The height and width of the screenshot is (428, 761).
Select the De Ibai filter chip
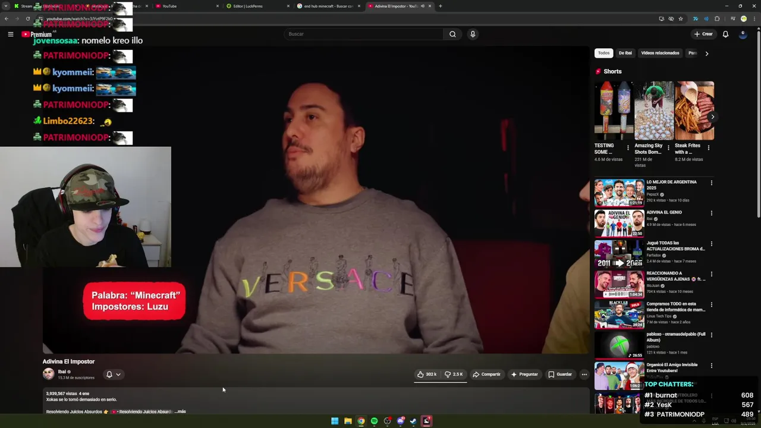click(625, 53)
